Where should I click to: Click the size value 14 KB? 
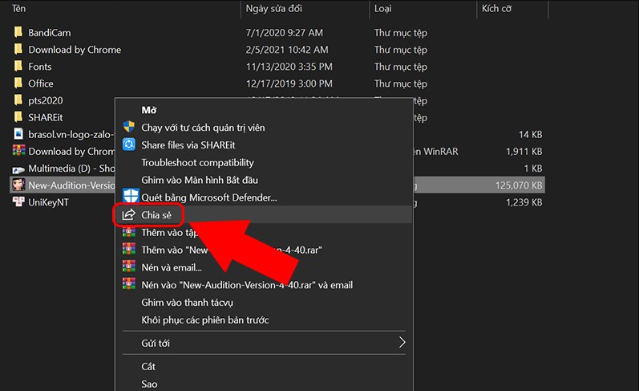pos(531,135)
